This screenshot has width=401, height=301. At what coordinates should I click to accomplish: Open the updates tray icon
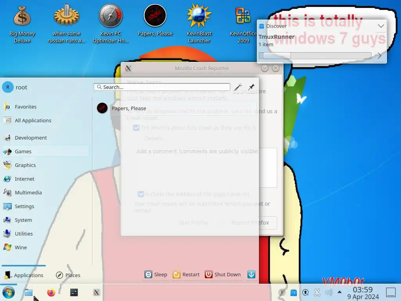coord(305,292)
